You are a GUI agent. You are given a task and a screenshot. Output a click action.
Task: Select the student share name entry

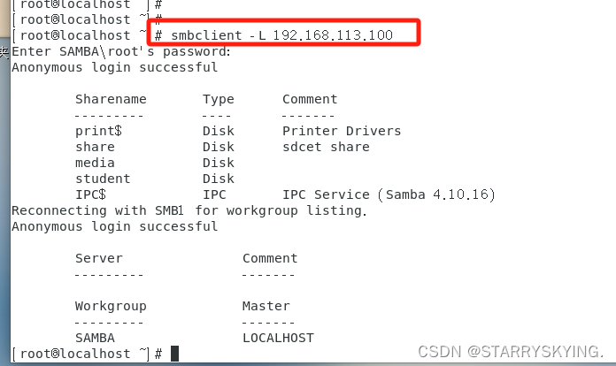click(103, 179)
